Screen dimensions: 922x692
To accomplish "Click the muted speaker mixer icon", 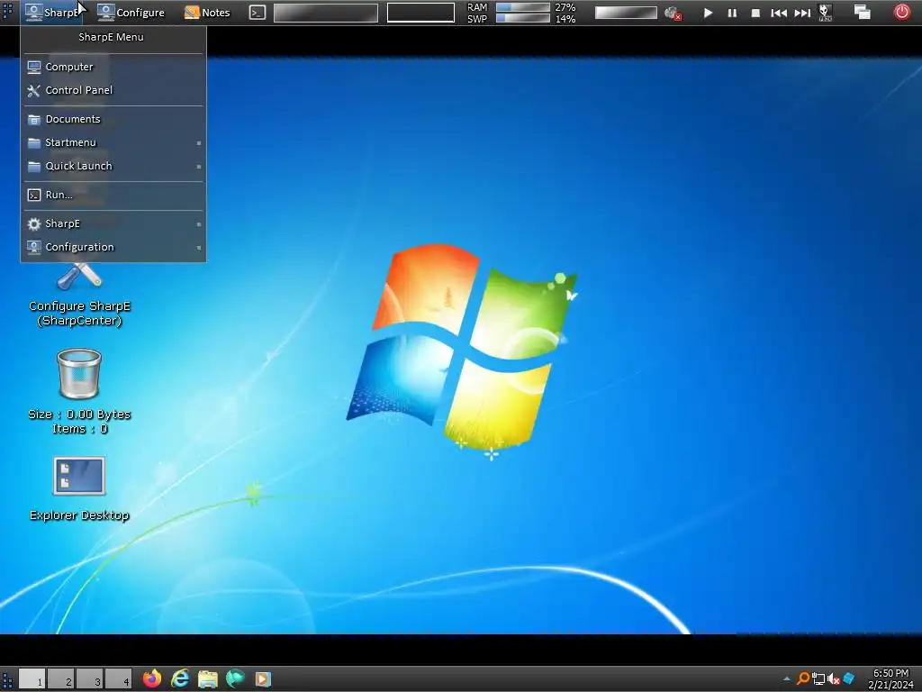I will 673,13.
